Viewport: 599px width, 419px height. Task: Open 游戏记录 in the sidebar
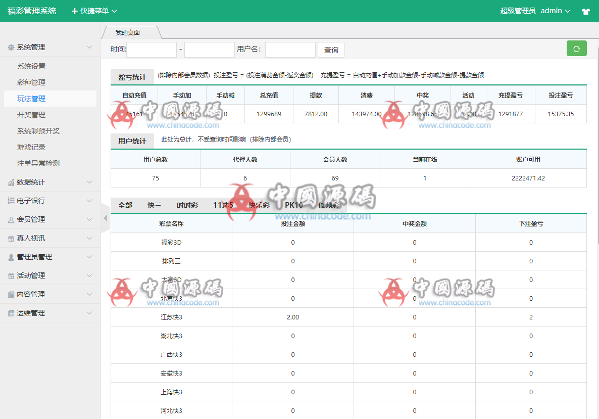[x=31, y=147]
